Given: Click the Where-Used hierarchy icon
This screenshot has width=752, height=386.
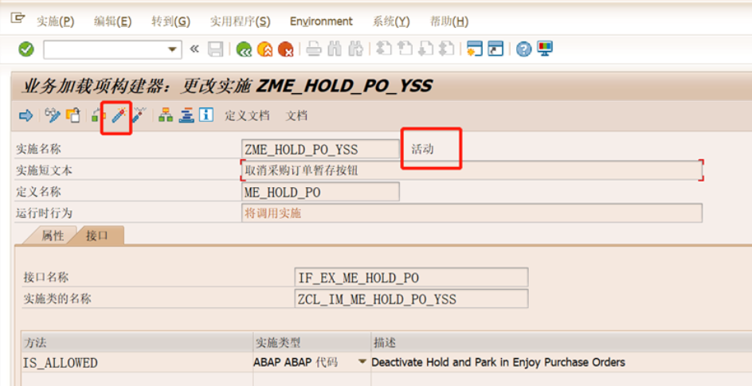Looking at the screenshot, I should pos(166,115).
